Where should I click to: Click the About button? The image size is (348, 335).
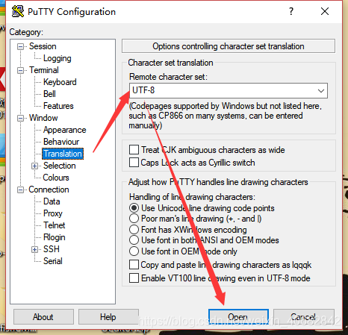click(43, 317)
